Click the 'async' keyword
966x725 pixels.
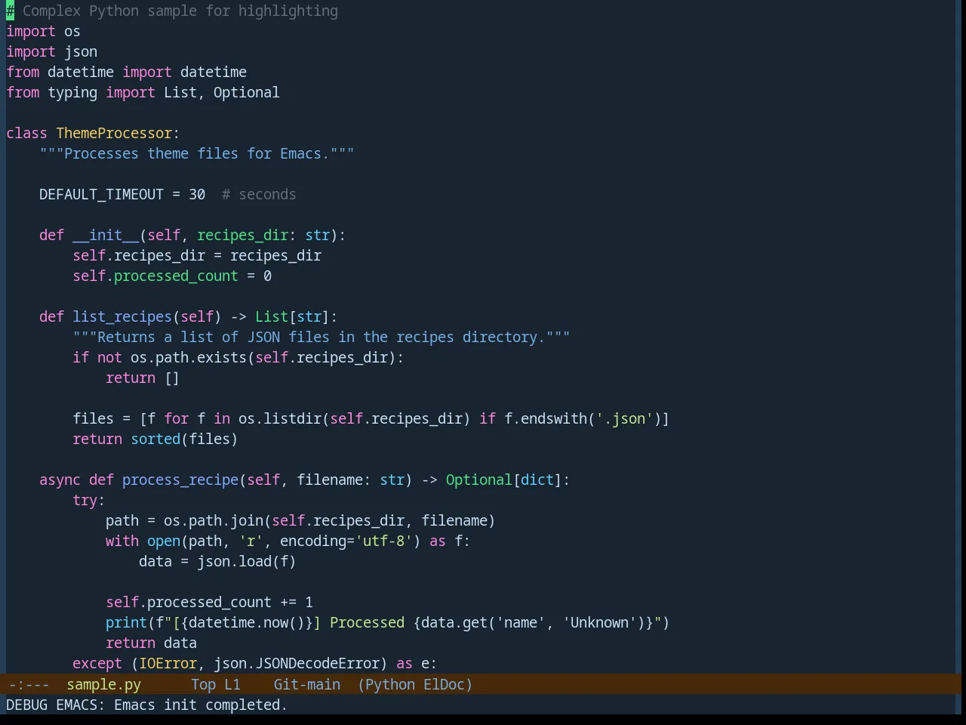pos(60,480)
